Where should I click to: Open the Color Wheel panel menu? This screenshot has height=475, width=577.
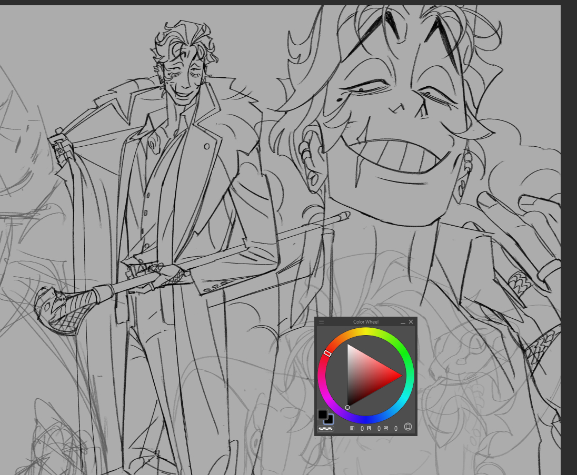click(321, 321)
